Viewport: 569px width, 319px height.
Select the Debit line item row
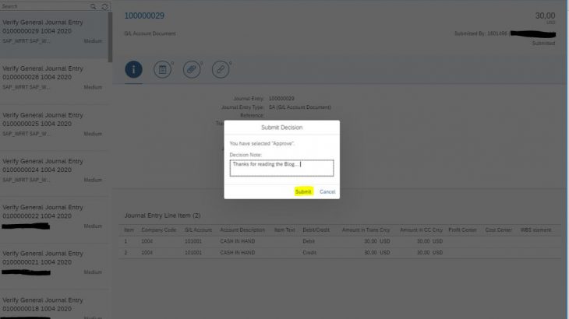pyautogui.click(x=340, y=241)
